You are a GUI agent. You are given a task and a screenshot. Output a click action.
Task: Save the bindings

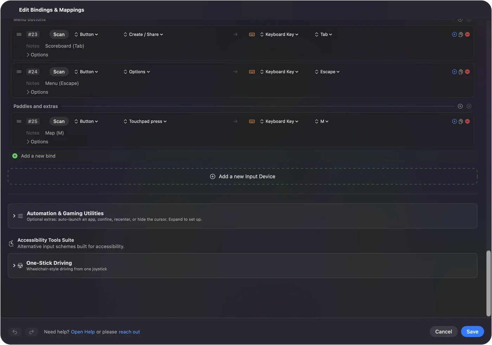[x=472, y=332]
